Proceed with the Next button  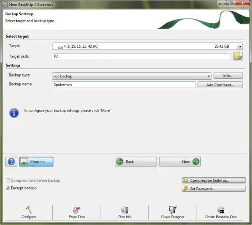(x=180, y=162)
